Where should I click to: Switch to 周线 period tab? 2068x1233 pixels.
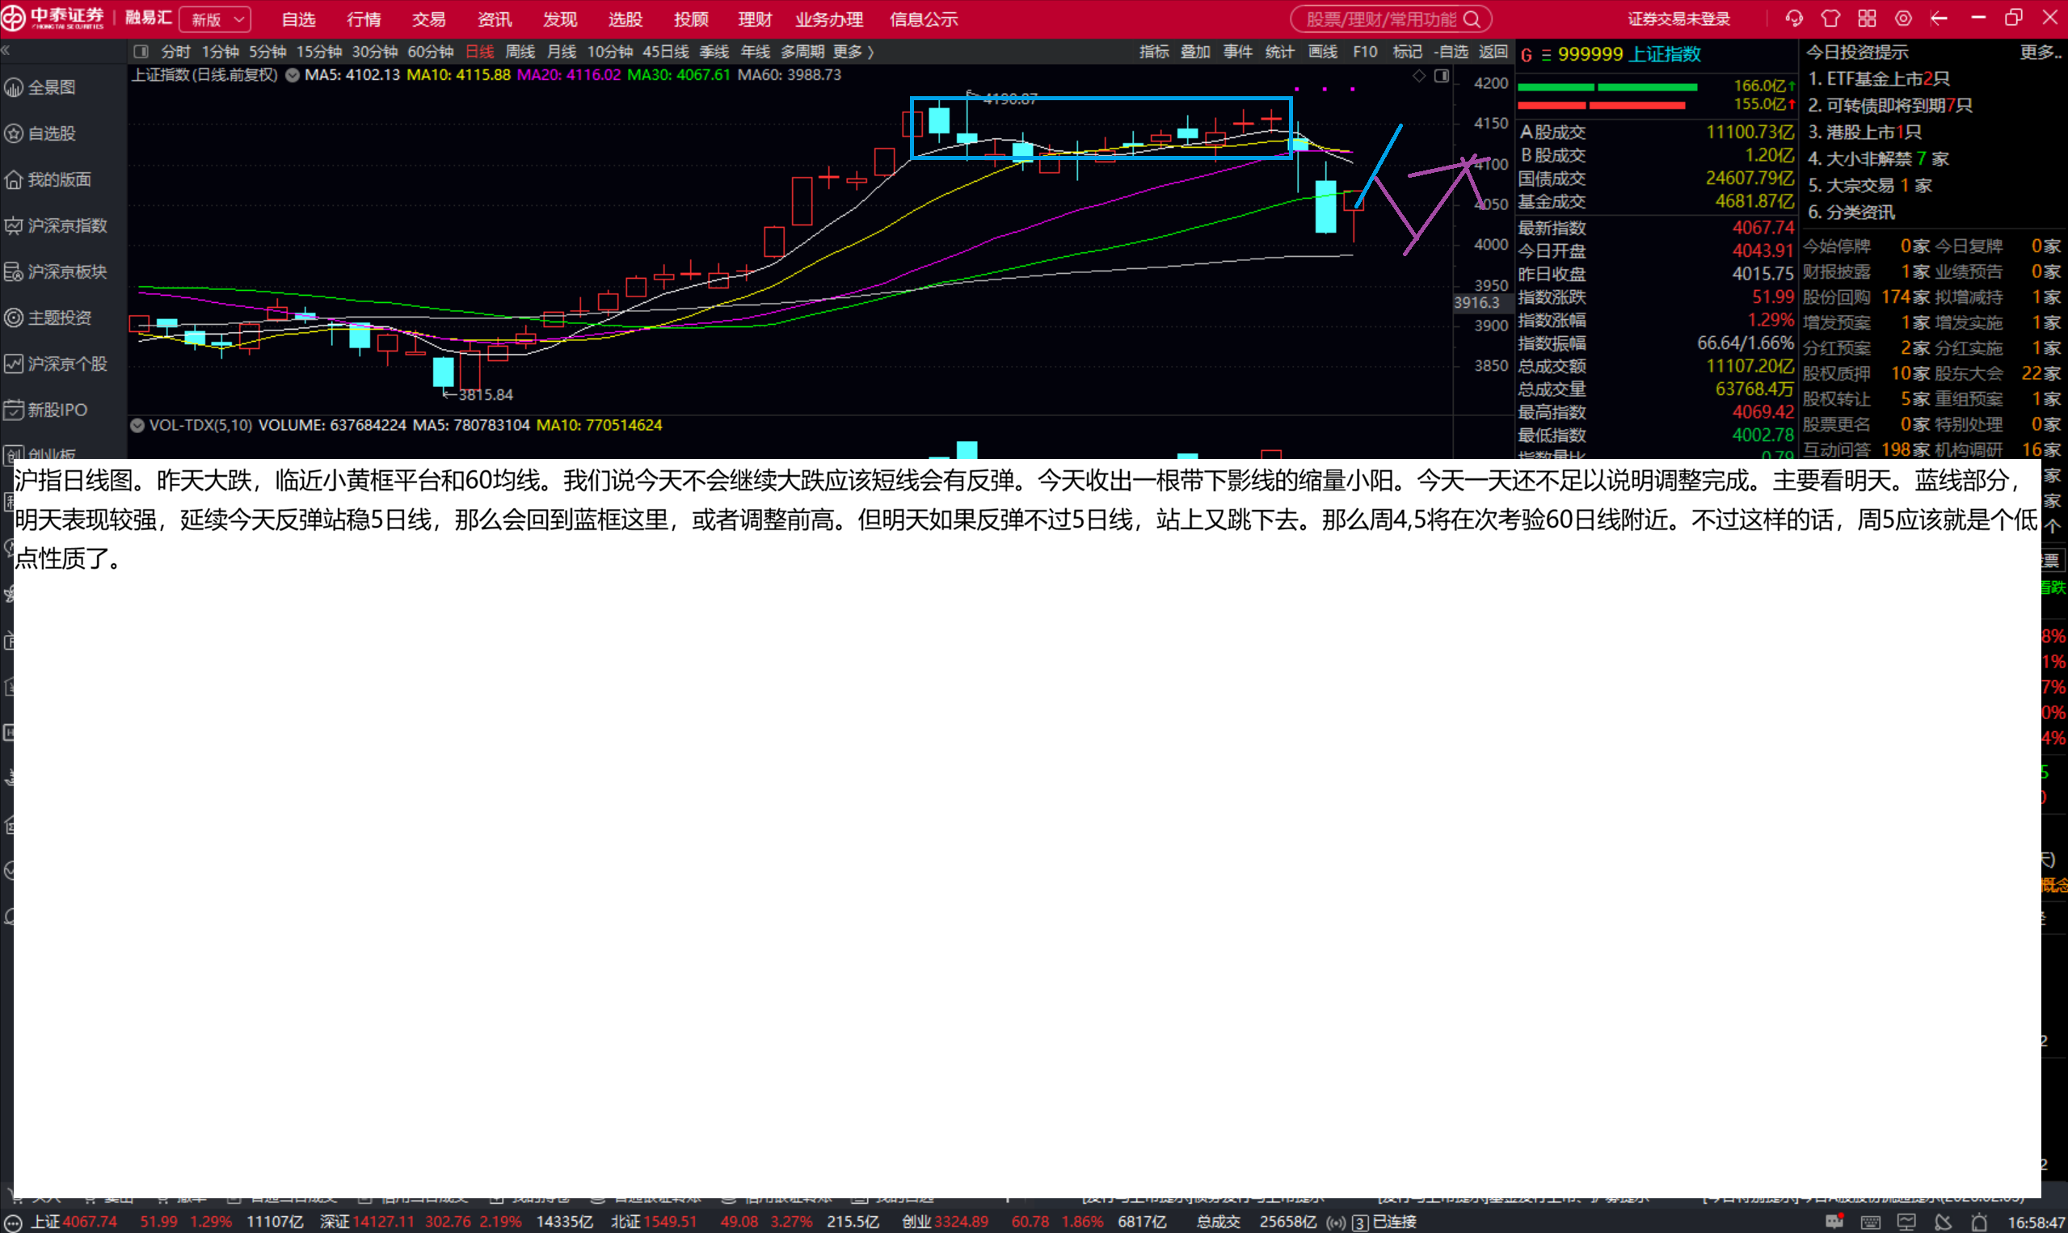pyautogui.click(x=520, y=52)
